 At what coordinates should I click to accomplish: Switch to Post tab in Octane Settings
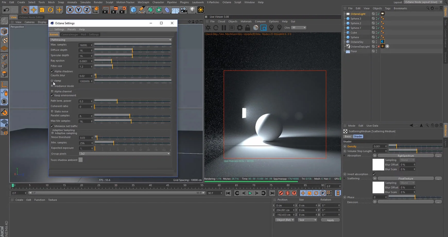pos(83,34)
